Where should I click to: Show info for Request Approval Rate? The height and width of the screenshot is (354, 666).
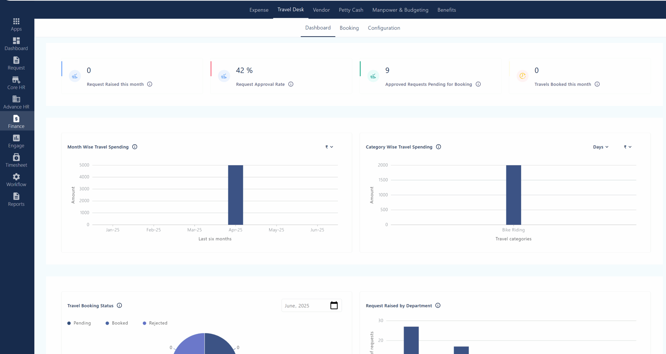point(291,84)
